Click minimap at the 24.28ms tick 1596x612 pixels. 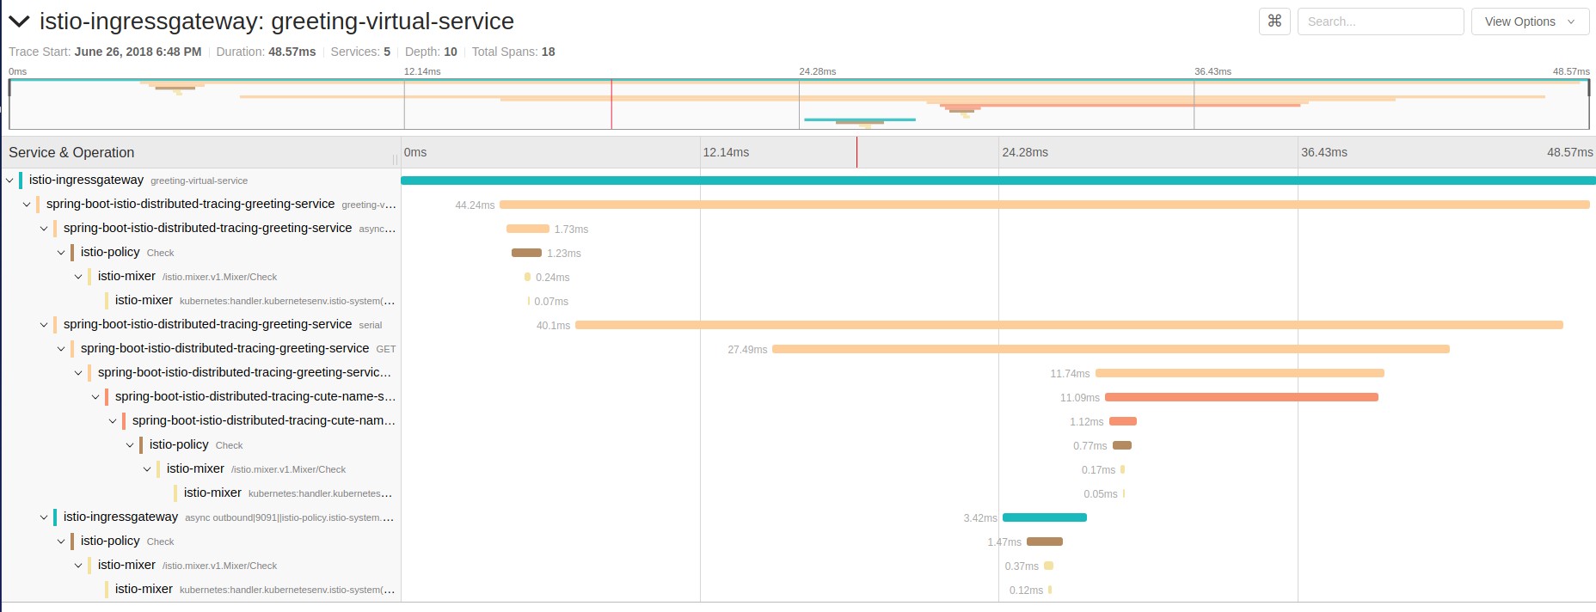[799, 104]
